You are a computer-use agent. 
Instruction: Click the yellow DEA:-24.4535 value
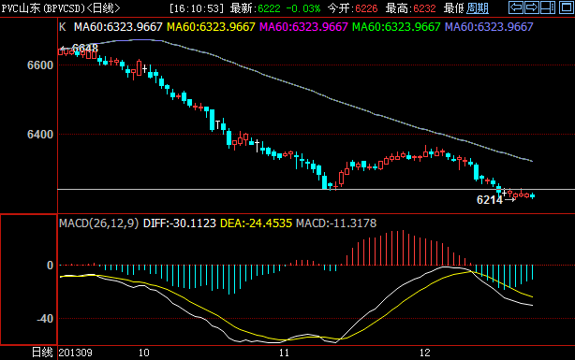pyautogui.click(x=256, y=223)
